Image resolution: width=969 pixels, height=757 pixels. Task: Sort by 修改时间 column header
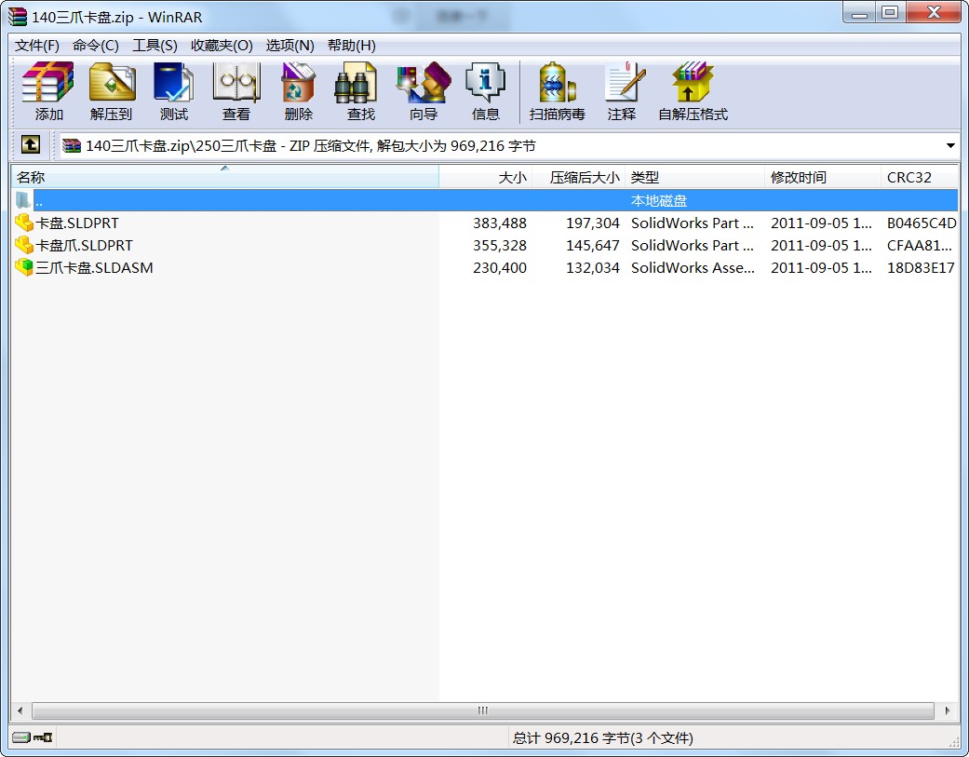click(823, 177)
